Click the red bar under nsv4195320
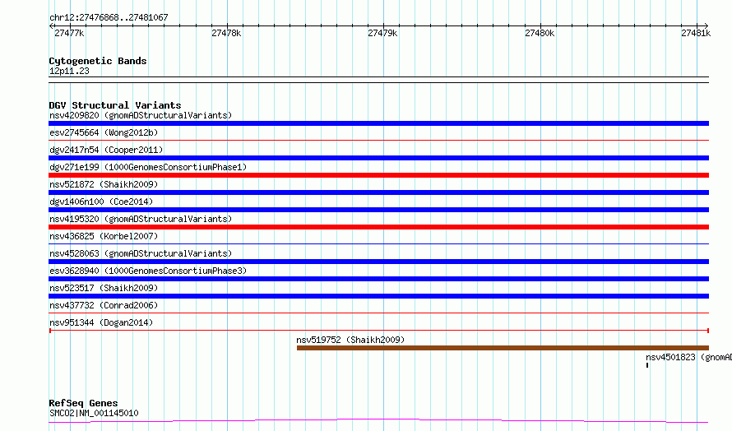732x431 pixels. click(378, 227)
